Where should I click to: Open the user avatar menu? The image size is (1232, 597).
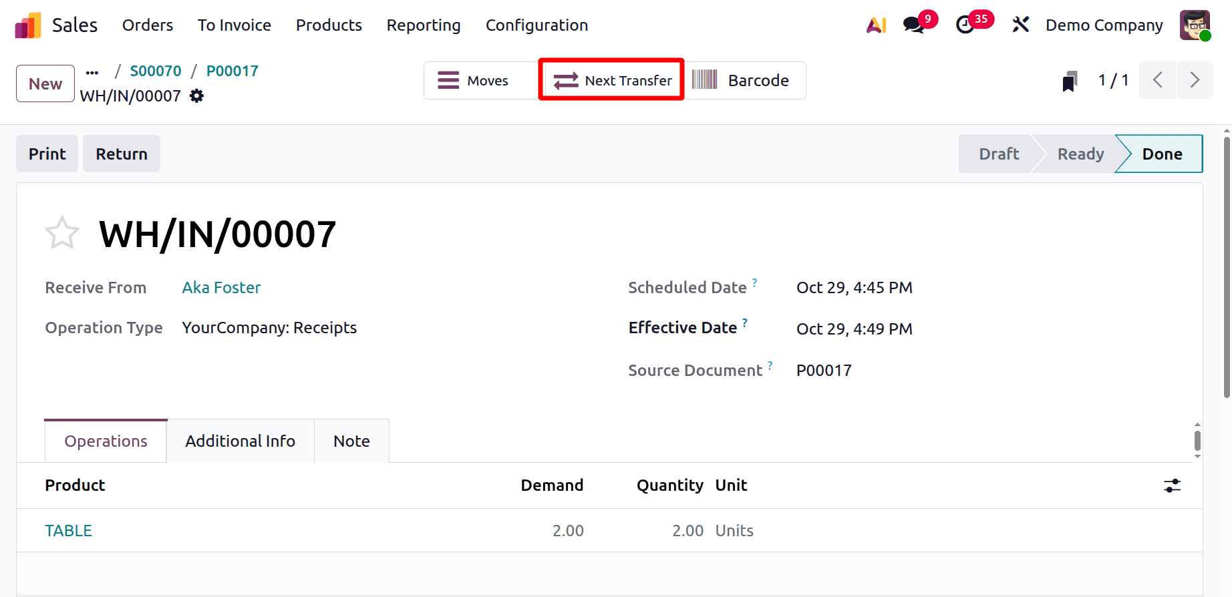(x=1195, y=25)
